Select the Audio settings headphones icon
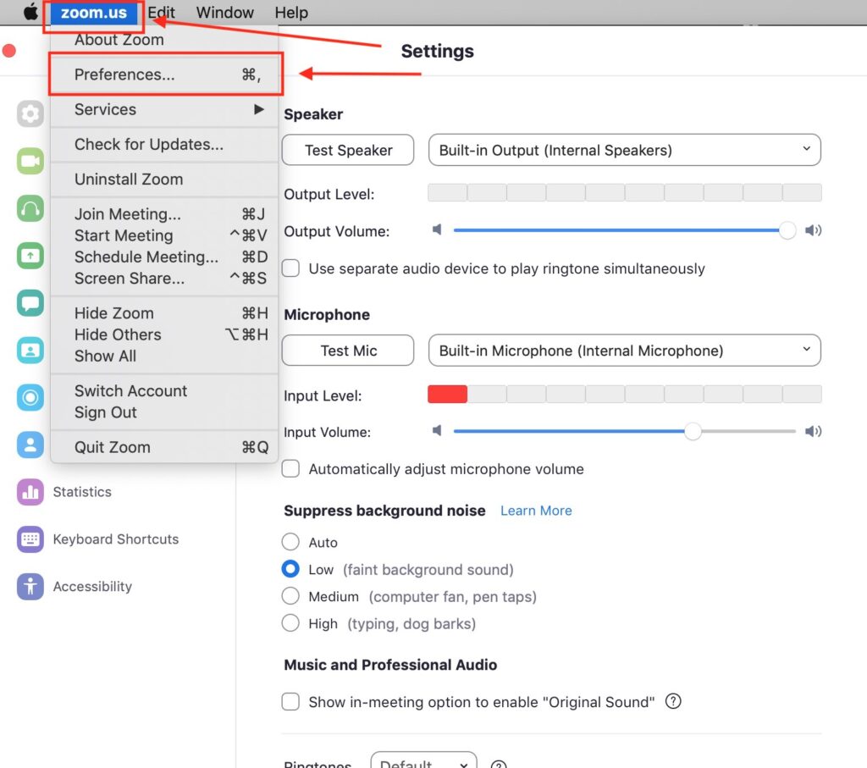 click(30, 208)
